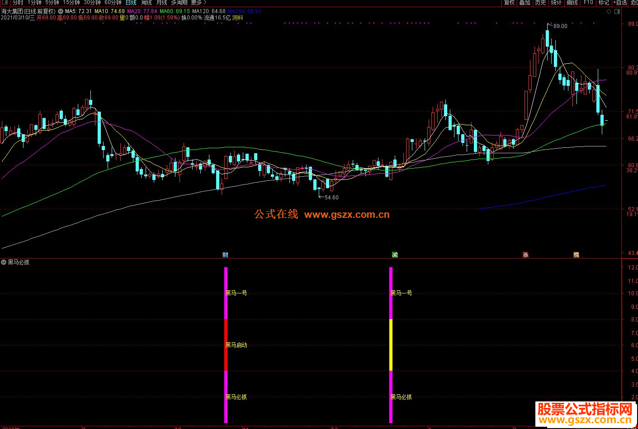Viewport: 638px width, 429px height.
Task: Click the MA120: 64.68 label
Action: pyautogui.click(x=209, y=11)
